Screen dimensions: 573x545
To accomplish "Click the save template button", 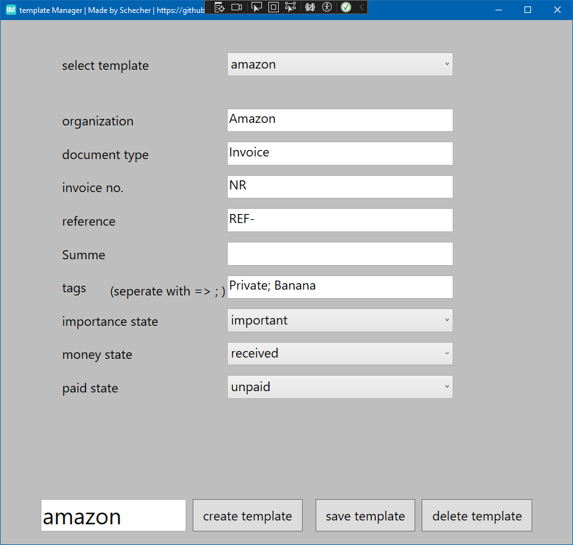I will click(x=365, y=515).
